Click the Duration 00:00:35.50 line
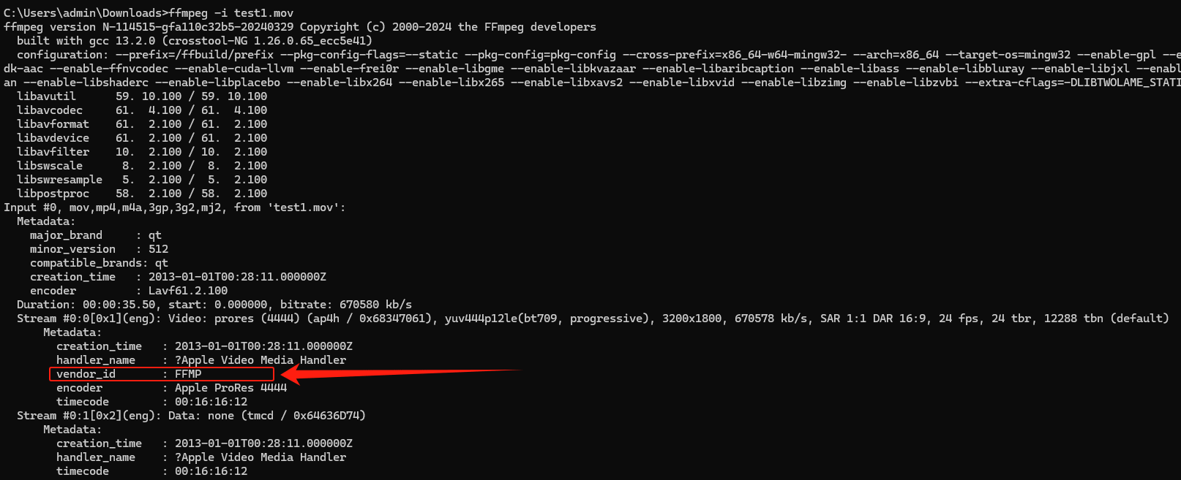Image resolution: width=1181 pixels, height=480 pixels. (214, 305)
